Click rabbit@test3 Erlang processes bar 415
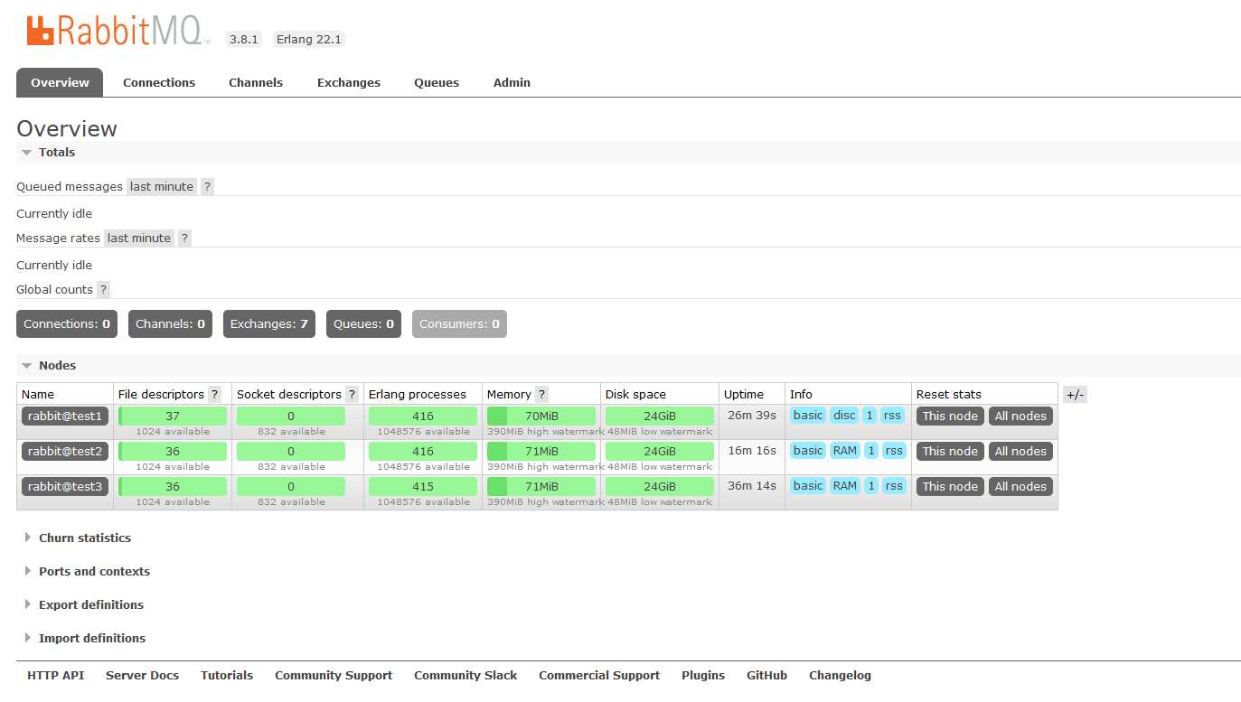This screenshot has height=702, width=1241. pos(423,487)
